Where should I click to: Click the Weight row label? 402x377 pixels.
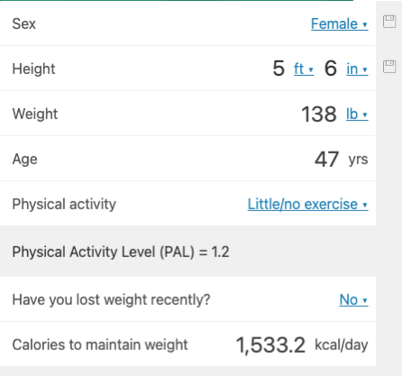[x=35, y=114]
